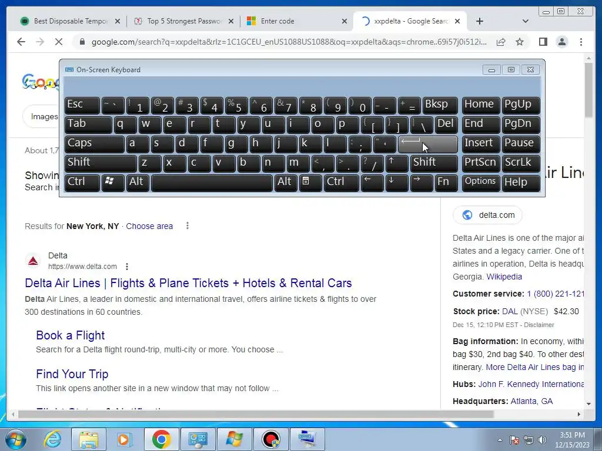Screen dimensions: 602x451
Task: Click the page horizontal scrollbar thumb
Action: tap(256, 414)
